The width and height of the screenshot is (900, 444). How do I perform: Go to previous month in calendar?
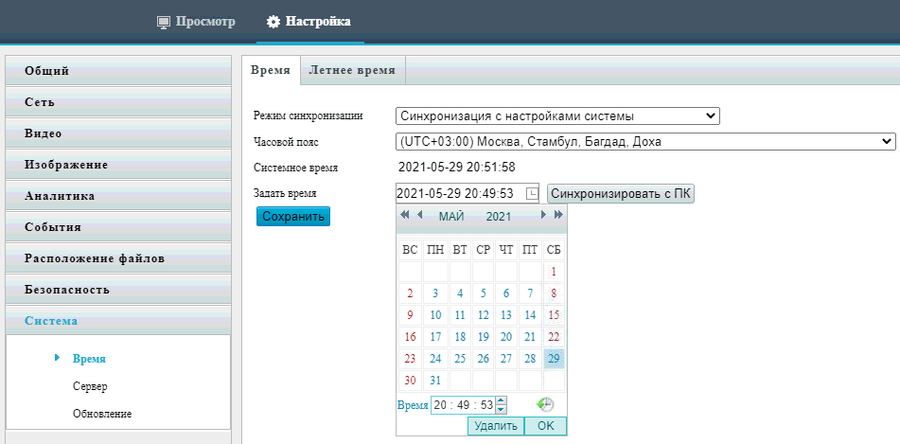419,215
